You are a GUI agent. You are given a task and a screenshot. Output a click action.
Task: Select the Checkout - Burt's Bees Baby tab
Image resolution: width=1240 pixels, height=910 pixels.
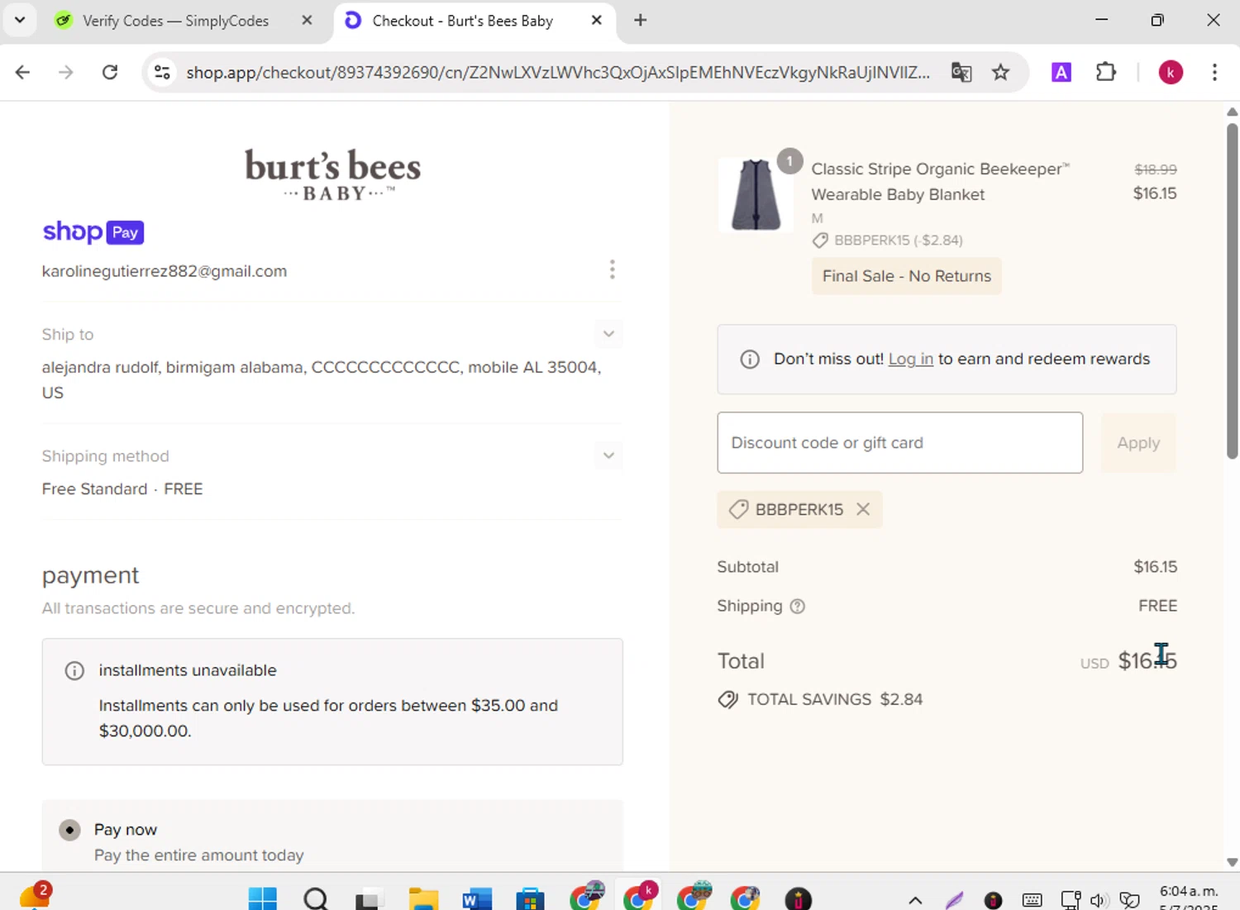(x=462, y=21)
